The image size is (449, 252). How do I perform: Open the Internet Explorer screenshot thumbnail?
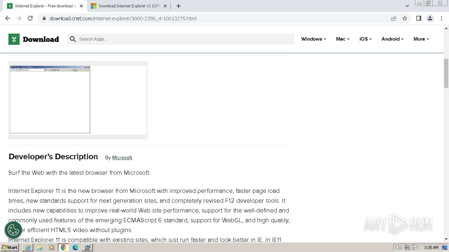78,100
